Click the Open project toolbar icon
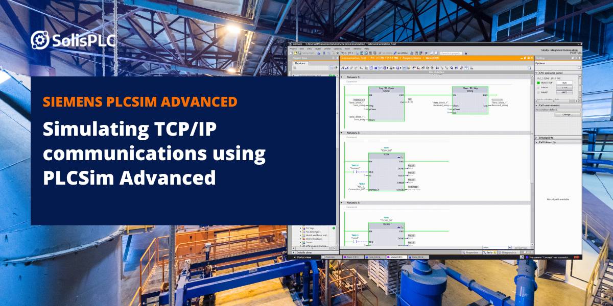 click(295, 53)
